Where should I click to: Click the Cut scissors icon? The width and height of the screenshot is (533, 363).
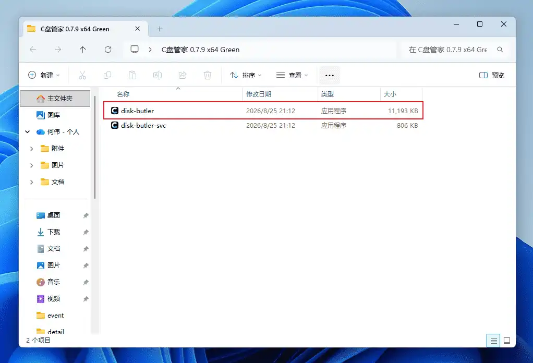coord(82,75)
